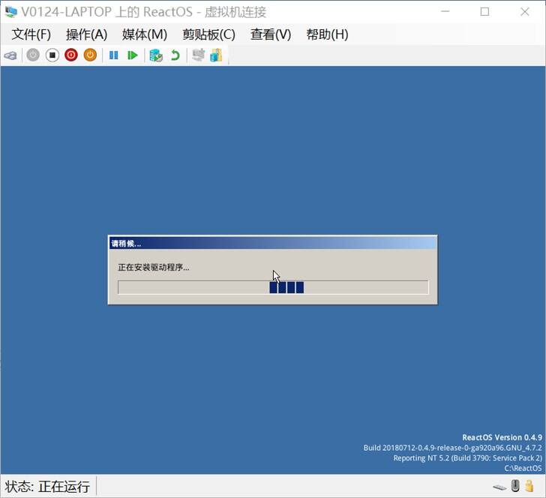The width and height of the screenshot is (546, 498).
Task: Open the 操作(A) menu
Action: (x=87, y=34)
